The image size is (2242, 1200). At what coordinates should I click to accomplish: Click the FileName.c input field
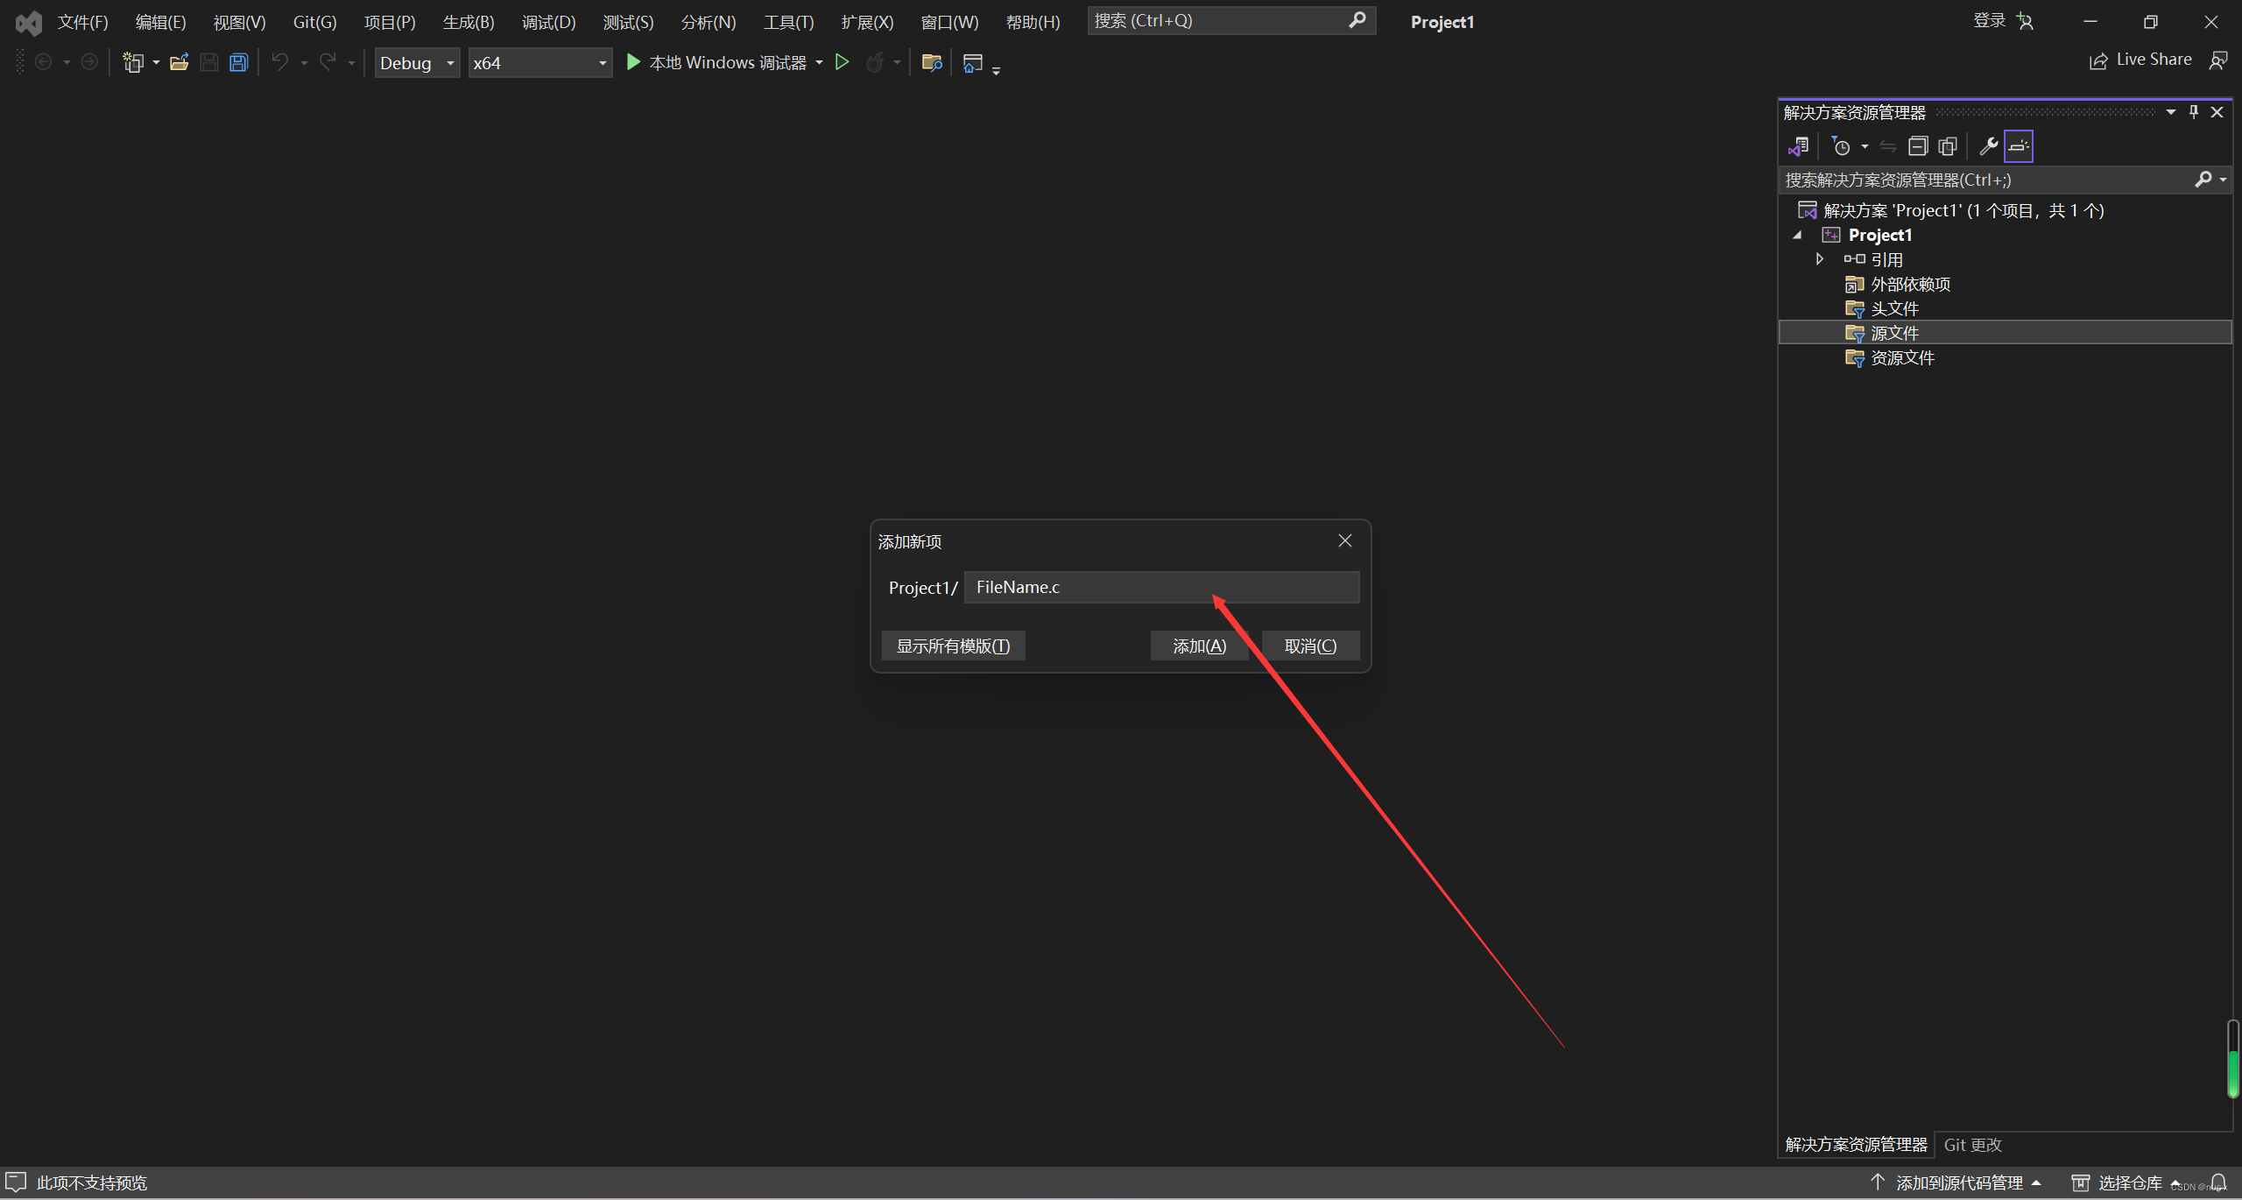pyautogui.click(x=1161, y=587)
